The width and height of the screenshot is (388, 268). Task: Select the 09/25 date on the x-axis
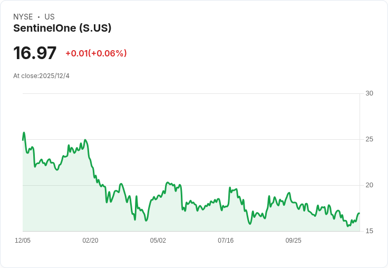pos(293,241)
